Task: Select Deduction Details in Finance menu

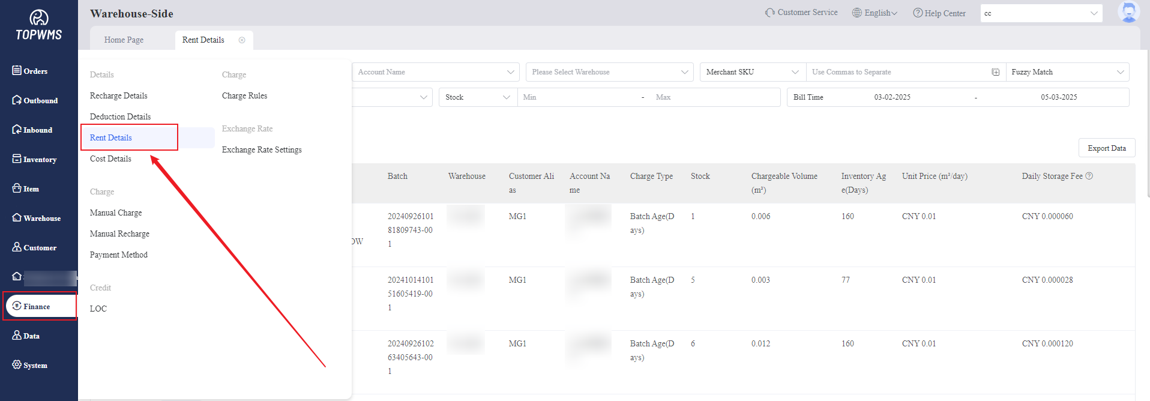Action: (x=120, y=116)
